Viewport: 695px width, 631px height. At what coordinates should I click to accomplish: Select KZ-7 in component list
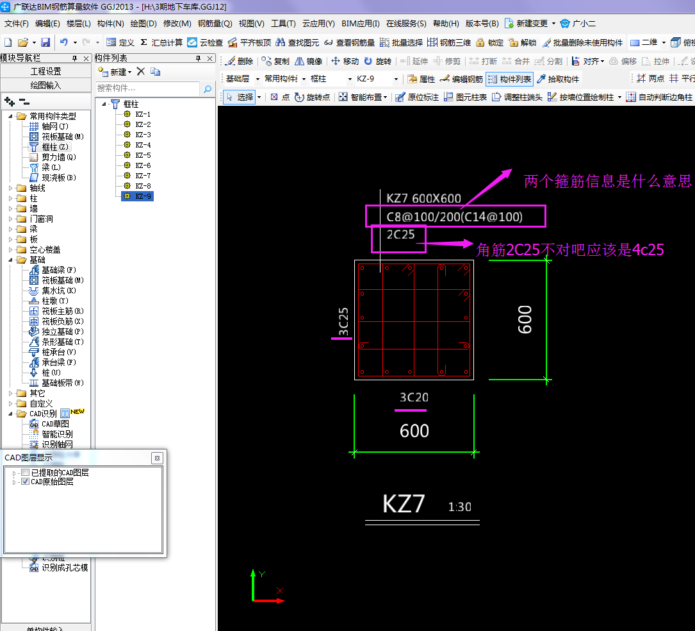pos(143,176)
